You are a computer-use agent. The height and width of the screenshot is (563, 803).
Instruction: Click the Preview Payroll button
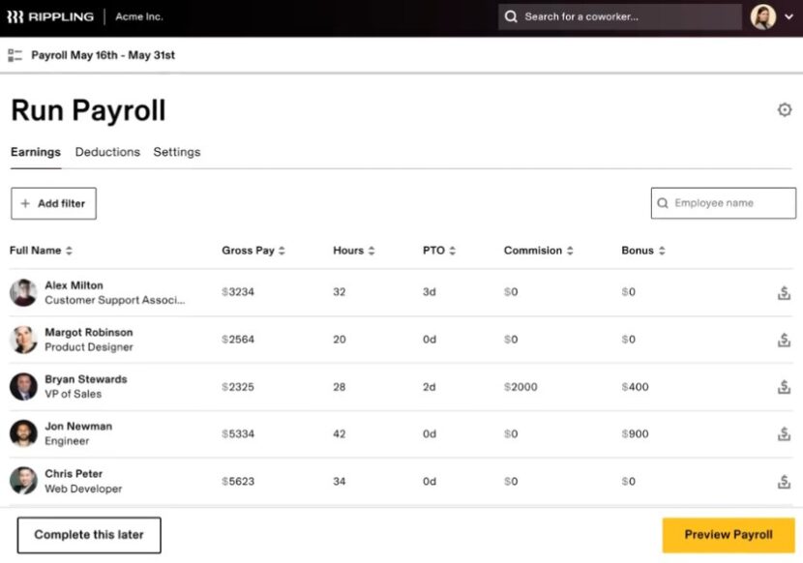(x=728, y=535)
